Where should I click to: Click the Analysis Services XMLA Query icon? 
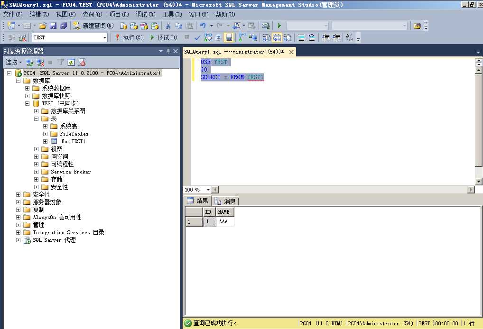155,26
